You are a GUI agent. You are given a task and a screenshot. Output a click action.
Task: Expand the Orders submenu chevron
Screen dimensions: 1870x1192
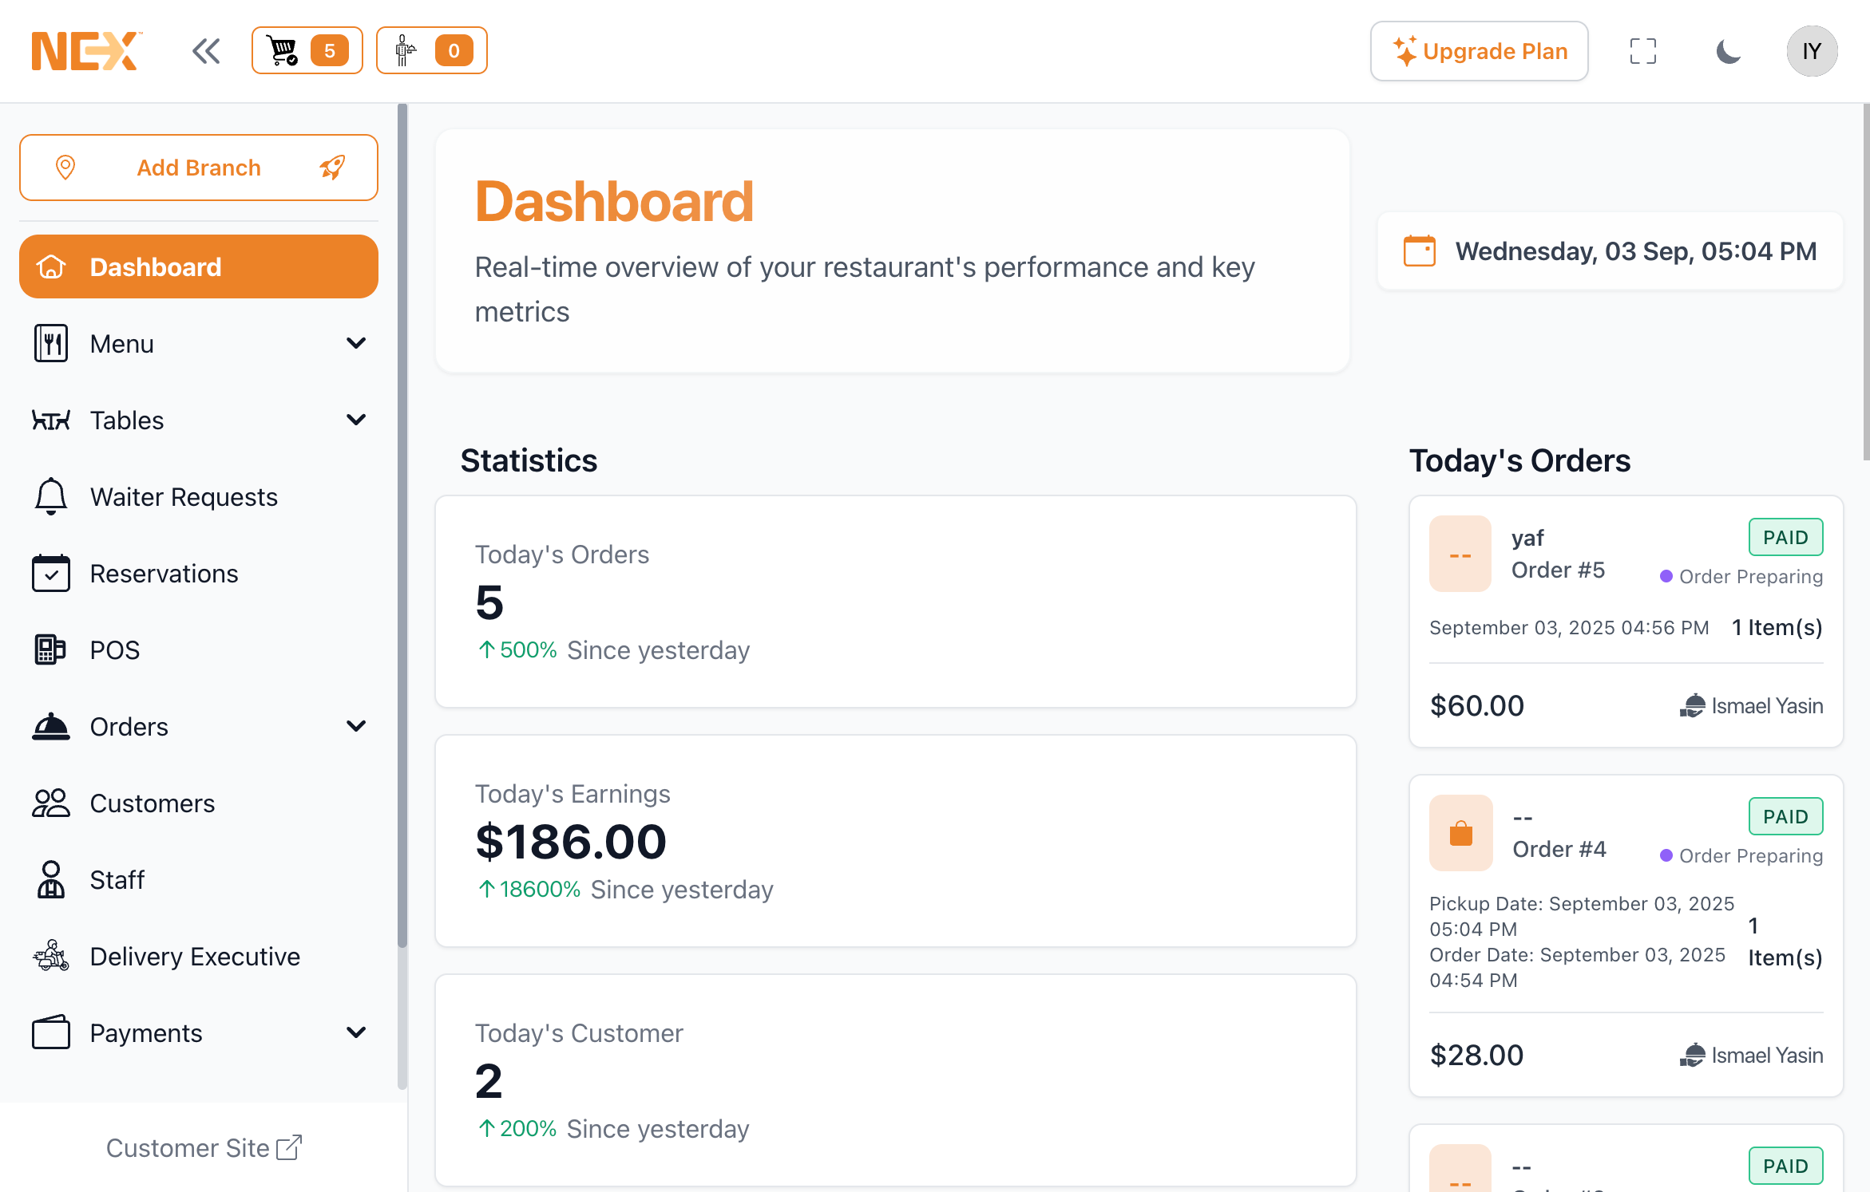356,727
